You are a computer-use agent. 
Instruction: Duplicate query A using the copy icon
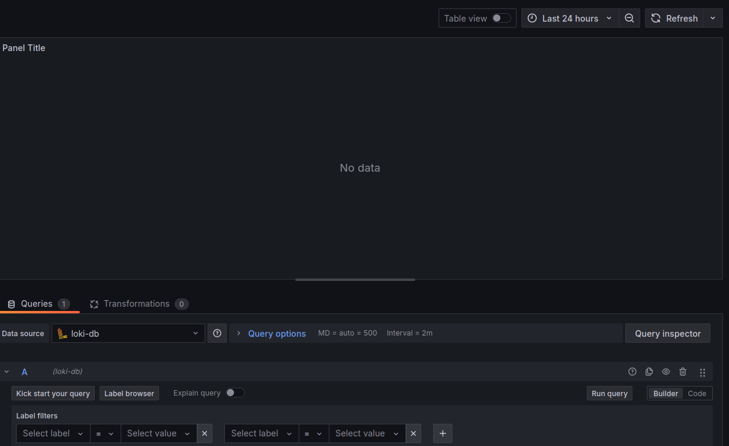649,372
